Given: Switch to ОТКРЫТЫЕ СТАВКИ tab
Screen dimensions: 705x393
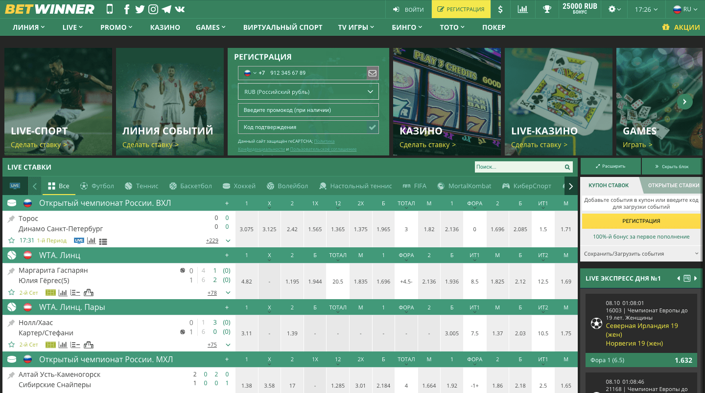Looking at the screenshot, I should point(673,185).
